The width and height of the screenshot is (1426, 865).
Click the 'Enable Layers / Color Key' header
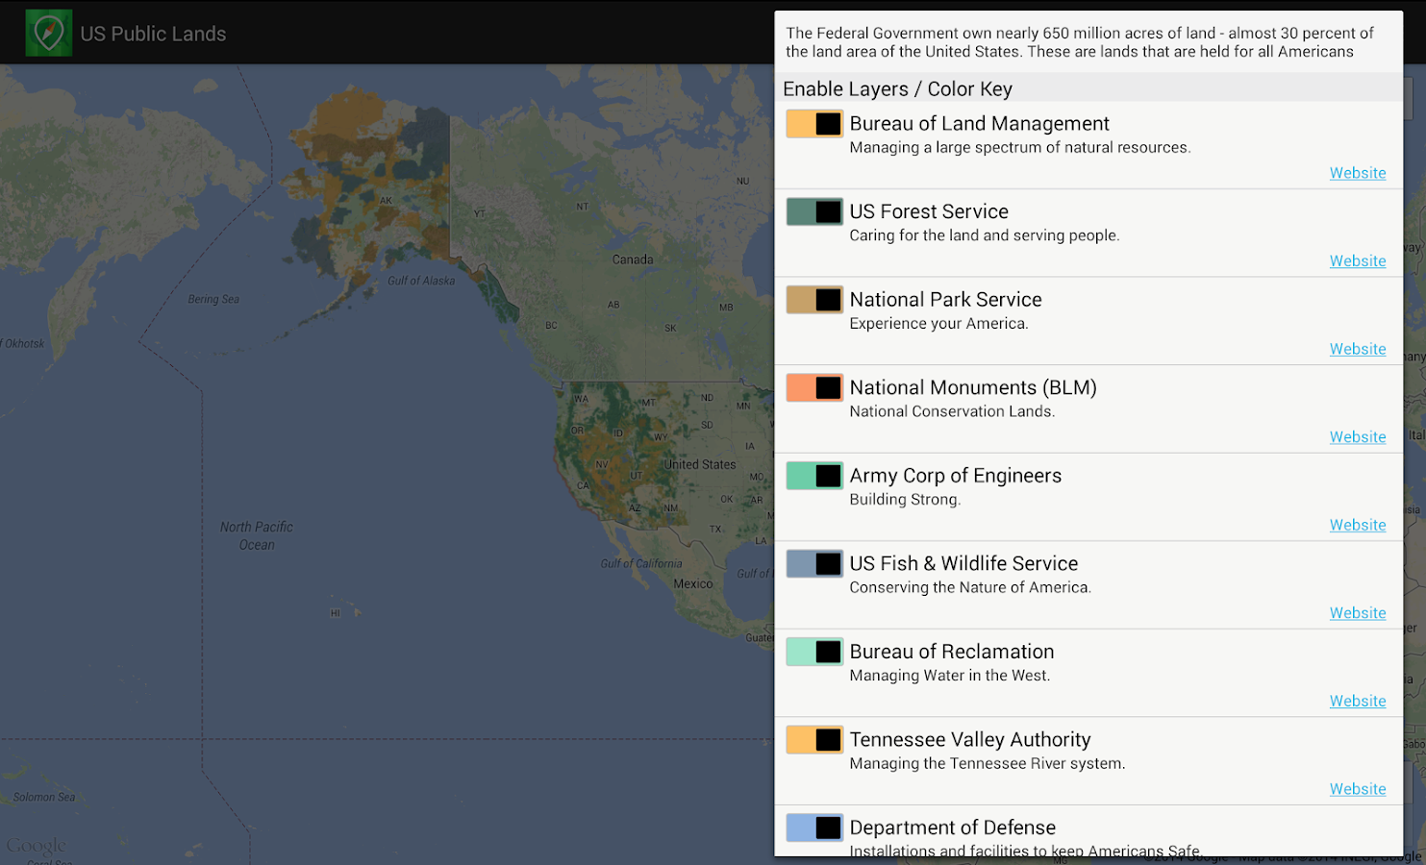897,89
